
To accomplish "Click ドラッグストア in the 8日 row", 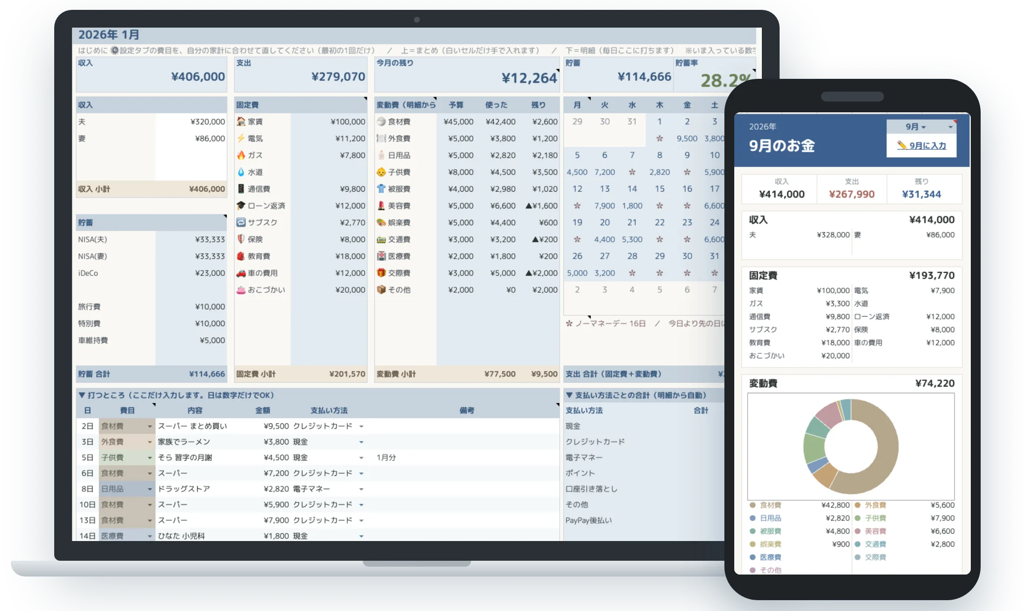I will [184, 489].
